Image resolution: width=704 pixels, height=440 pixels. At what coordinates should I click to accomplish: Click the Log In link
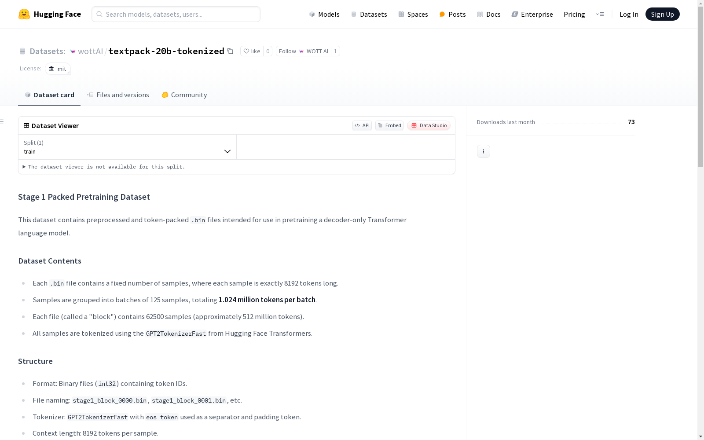[x=629, y=14]
